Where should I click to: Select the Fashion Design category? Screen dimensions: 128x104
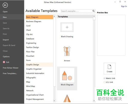(39, 47)
